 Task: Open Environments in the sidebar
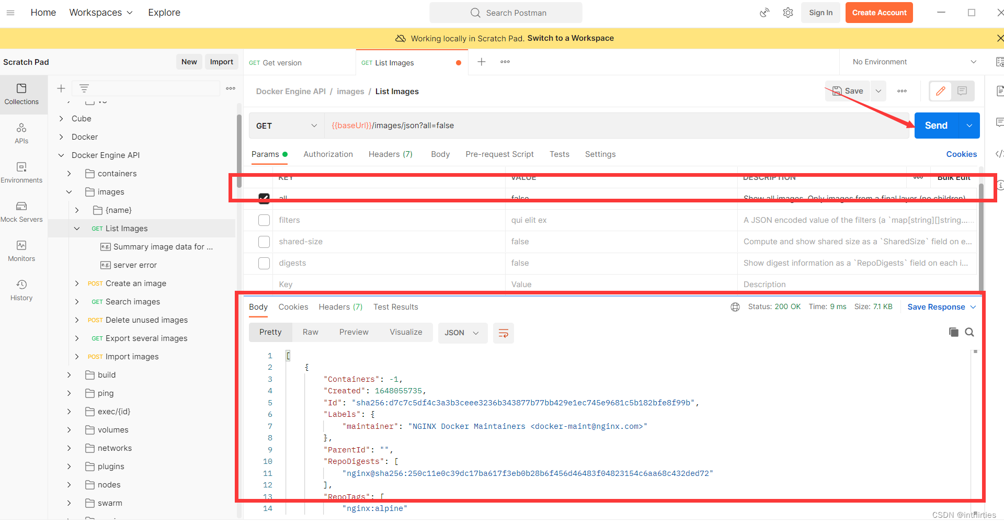[21, 173]
